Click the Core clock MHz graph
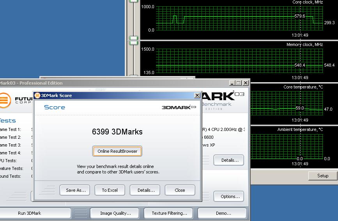 [x=239, y=18]
